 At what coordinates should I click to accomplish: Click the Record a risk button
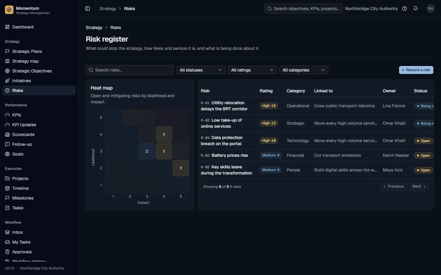416,70
